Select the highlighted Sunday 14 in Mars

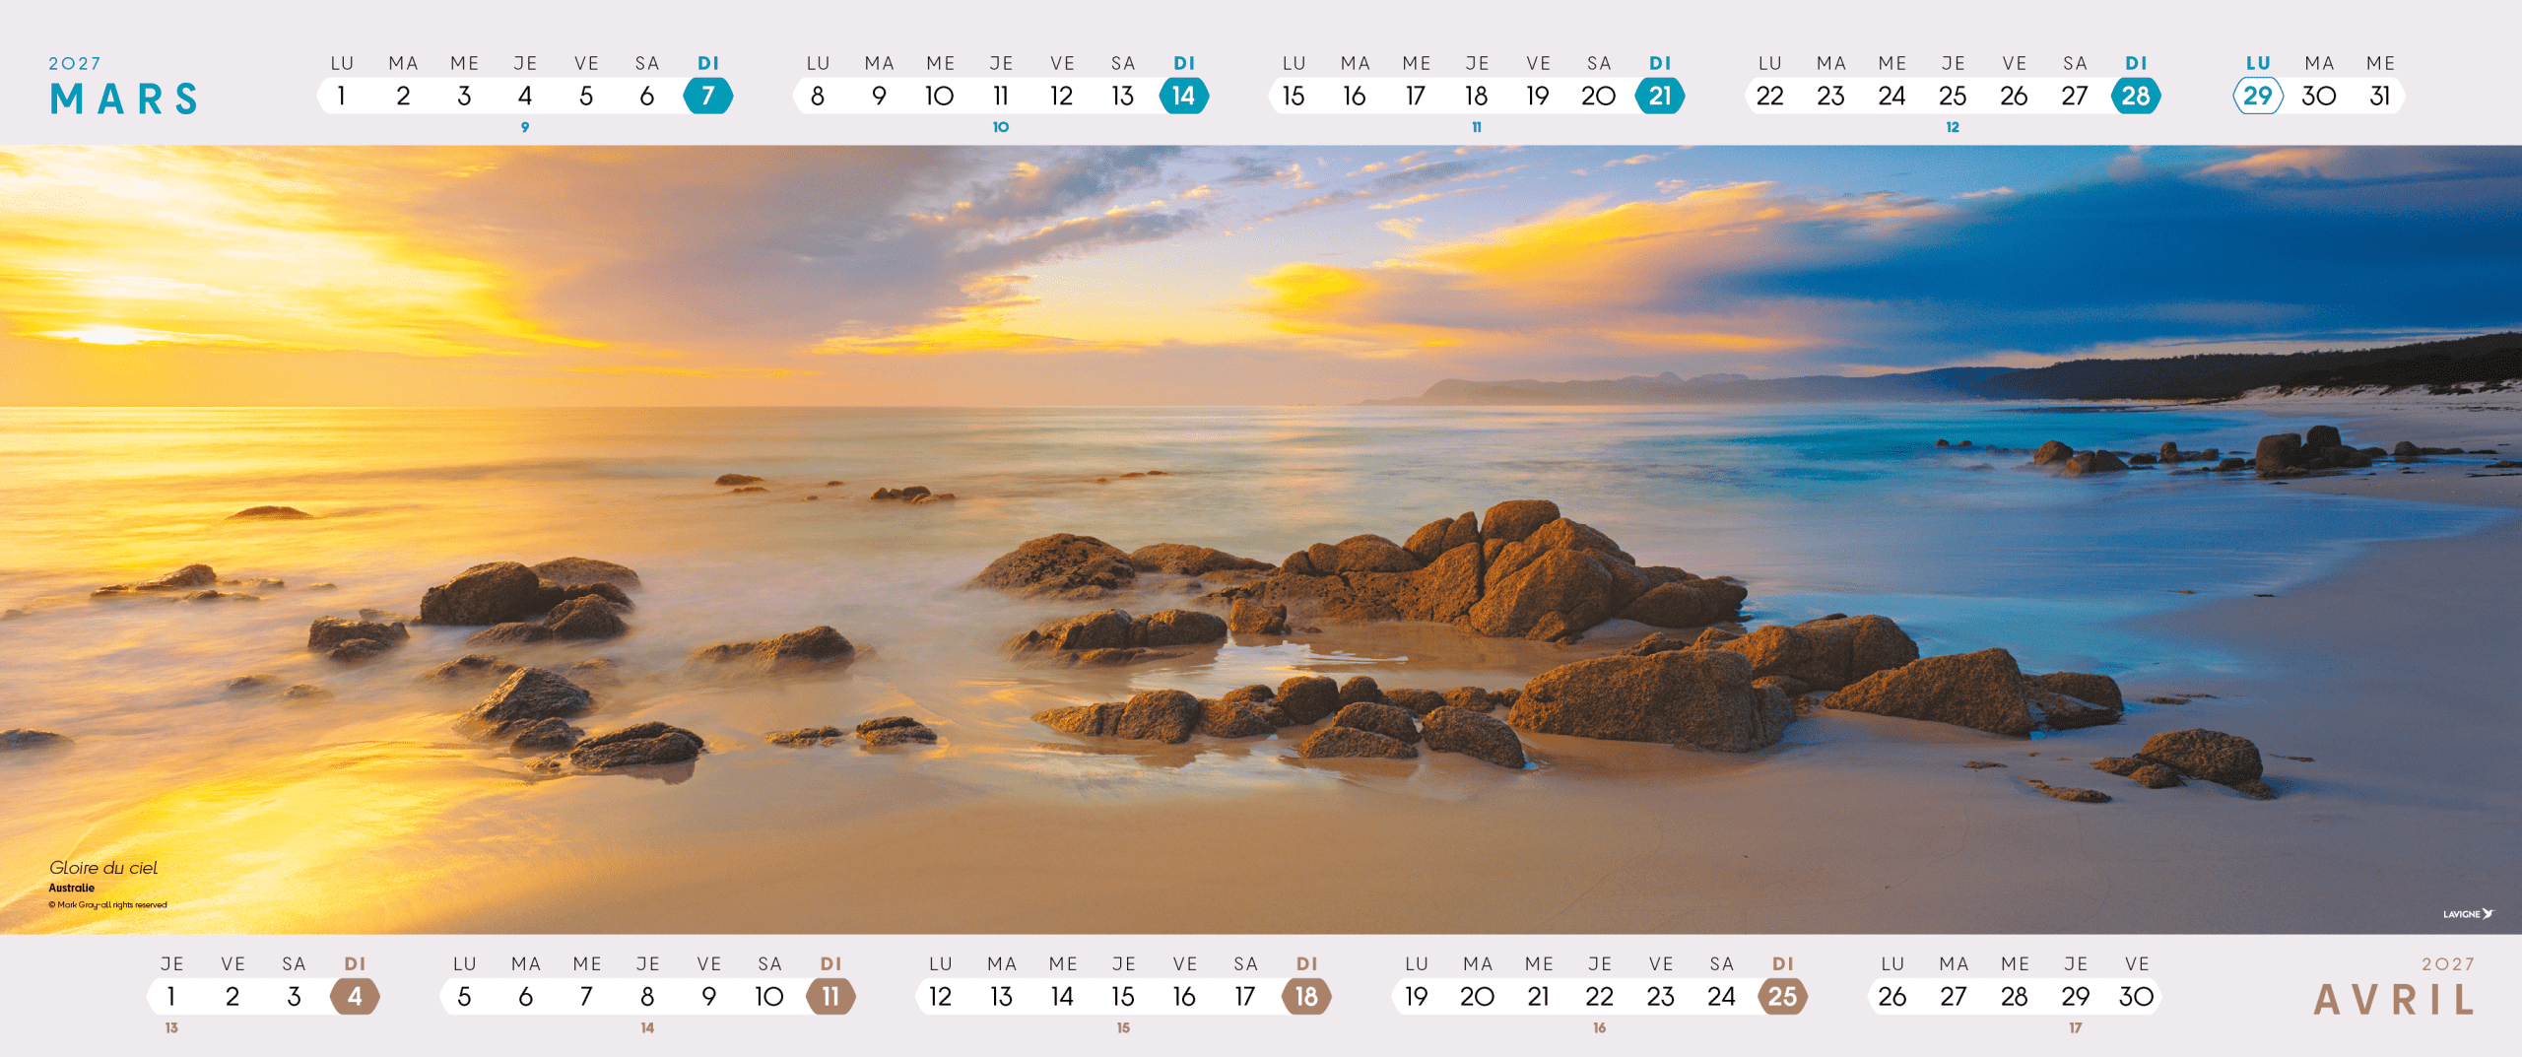tap(1183, 96)
